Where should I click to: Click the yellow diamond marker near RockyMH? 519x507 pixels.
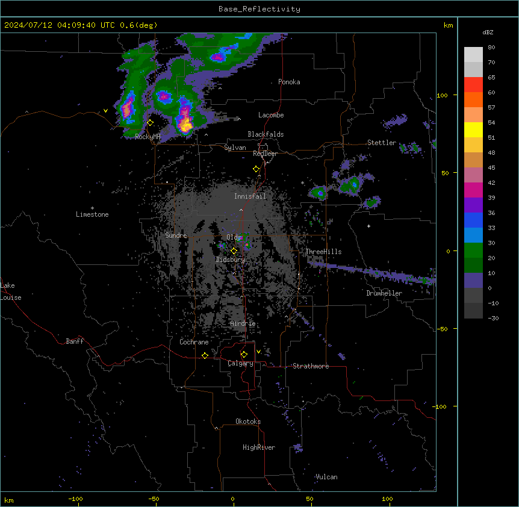[151, 123]
